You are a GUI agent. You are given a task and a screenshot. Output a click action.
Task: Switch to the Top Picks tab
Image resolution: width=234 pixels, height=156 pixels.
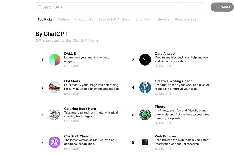point(45,19)
